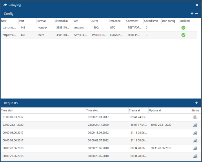
Task: Select the SKYELEC path cell
Action: (x=81, y=35)
